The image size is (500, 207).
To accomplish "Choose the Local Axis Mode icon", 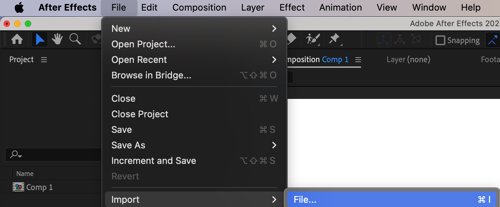I will click(x=384, y=40).
